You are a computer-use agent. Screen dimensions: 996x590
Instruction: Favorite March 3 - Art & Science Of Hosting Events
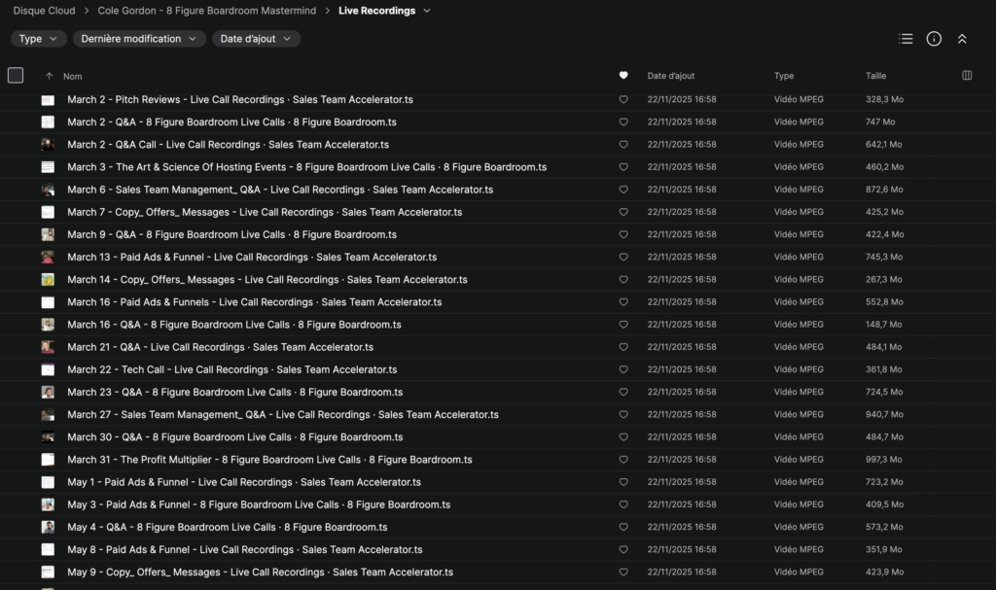click(x=623, y=167)
